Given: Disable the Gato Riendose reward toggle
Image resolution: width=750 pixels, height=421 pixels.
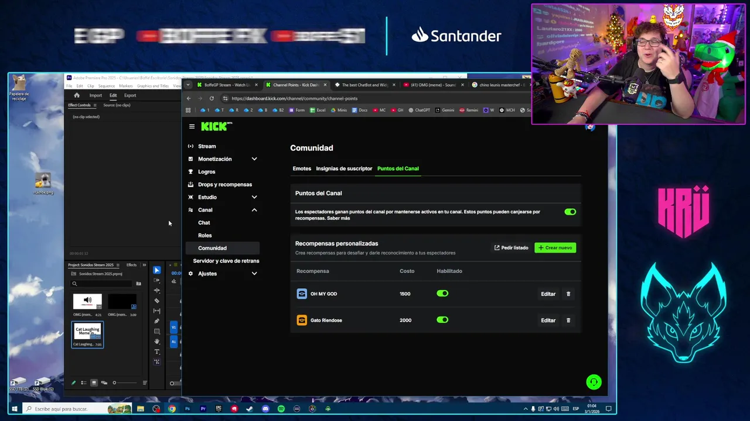Looking at the screenshot, I should point(442,320).
